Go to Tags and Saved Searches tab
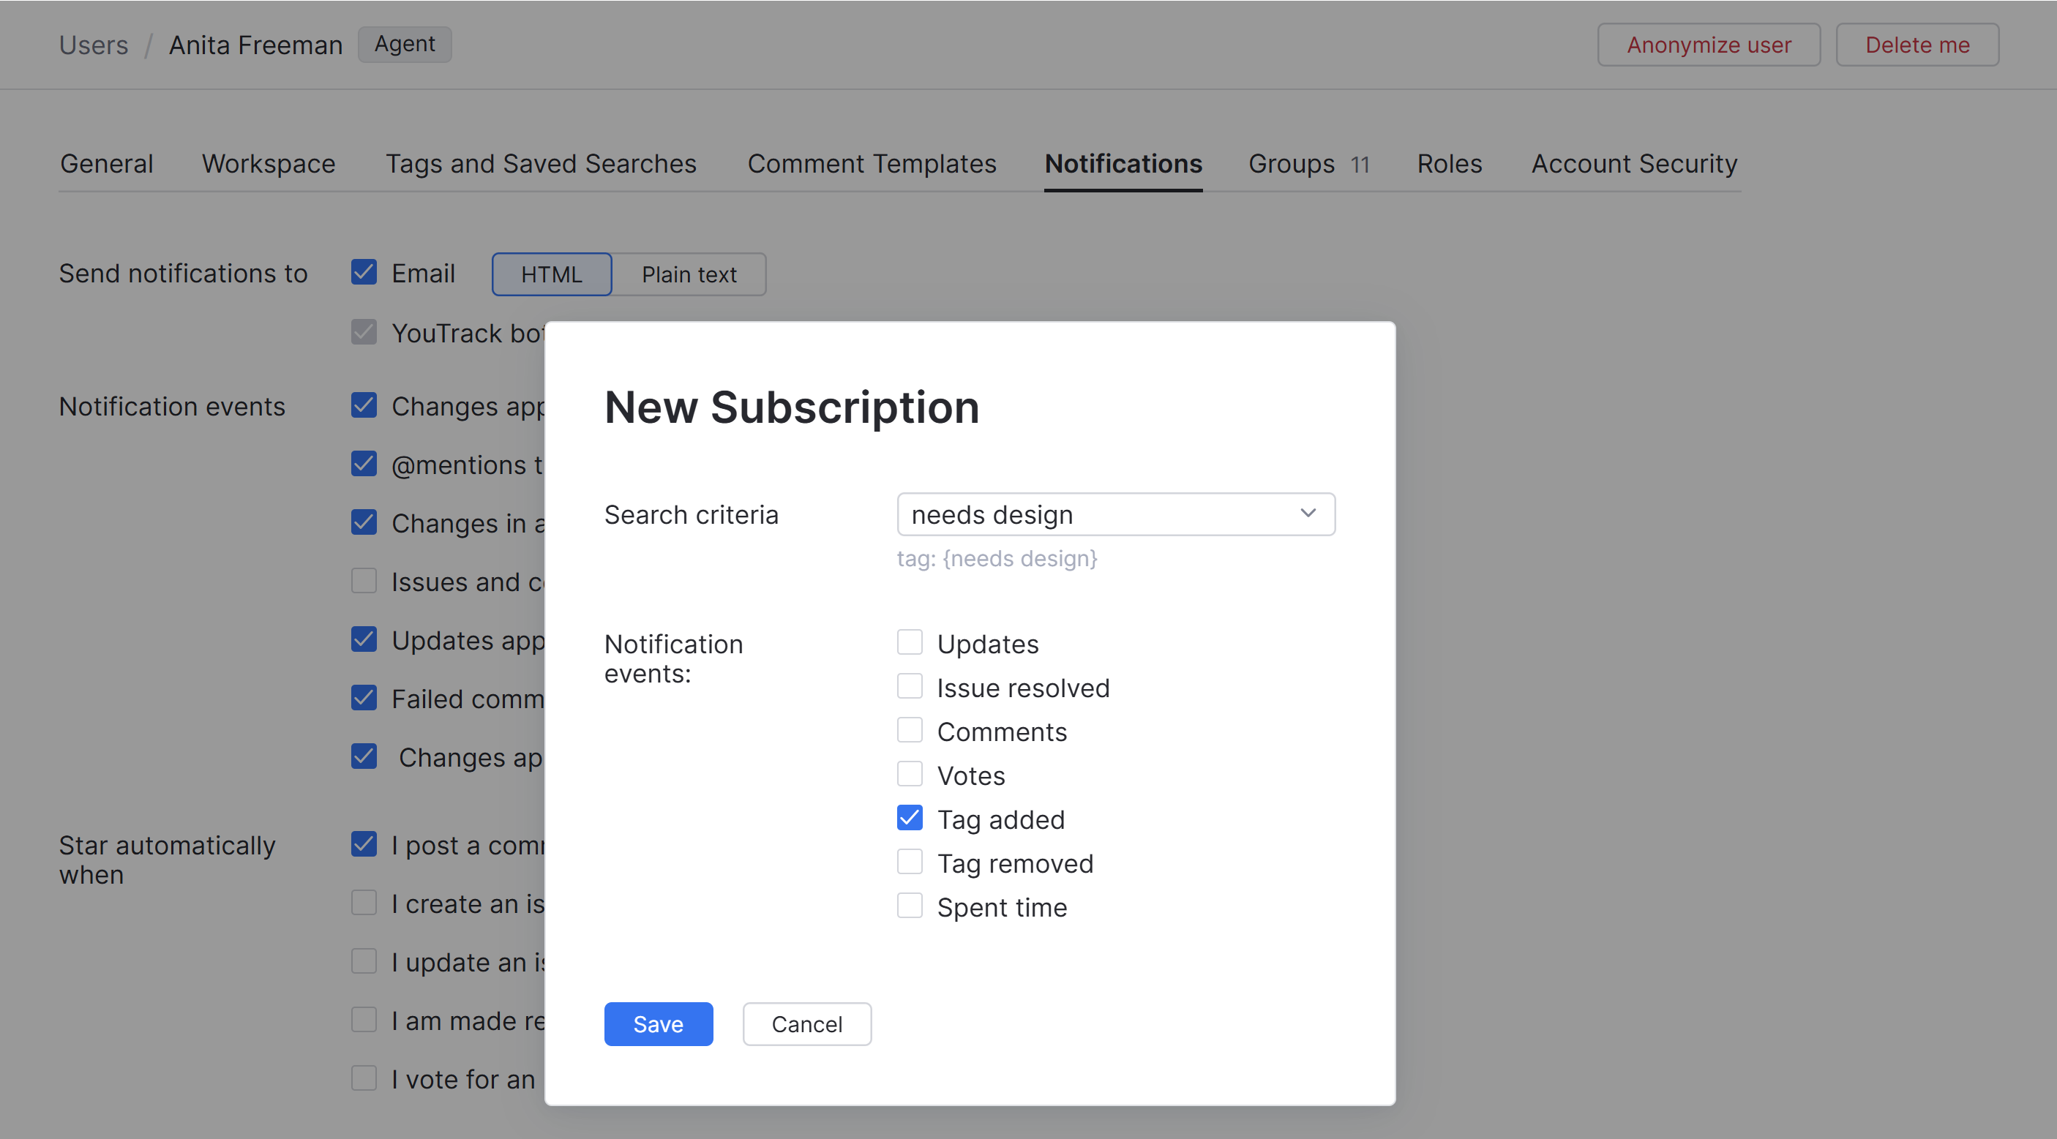The image size is (2057, 1139). pyautogui.click(x=541, y=164)
